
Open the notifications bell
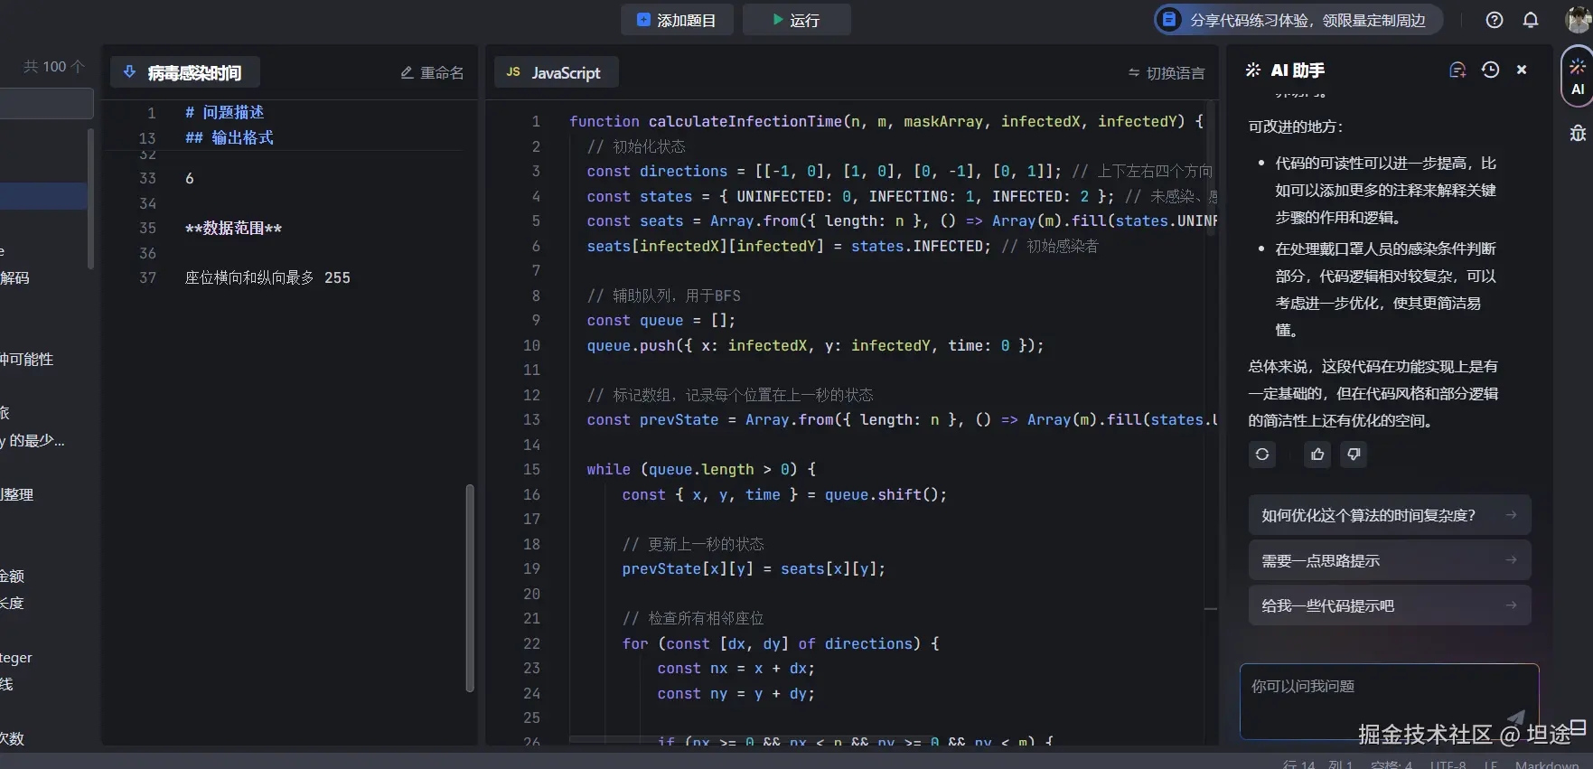coord(1531,20)
